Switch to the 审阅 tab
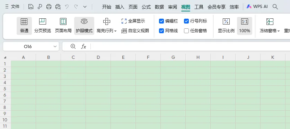Image resolution: width=290 pixels, height=129 pixels. (173, 7)
